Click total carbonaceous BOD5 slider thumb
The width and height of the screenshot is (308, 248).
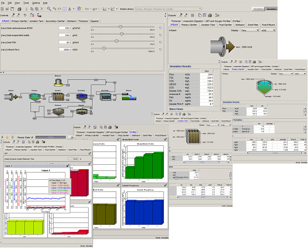click(x=120, y=27)
